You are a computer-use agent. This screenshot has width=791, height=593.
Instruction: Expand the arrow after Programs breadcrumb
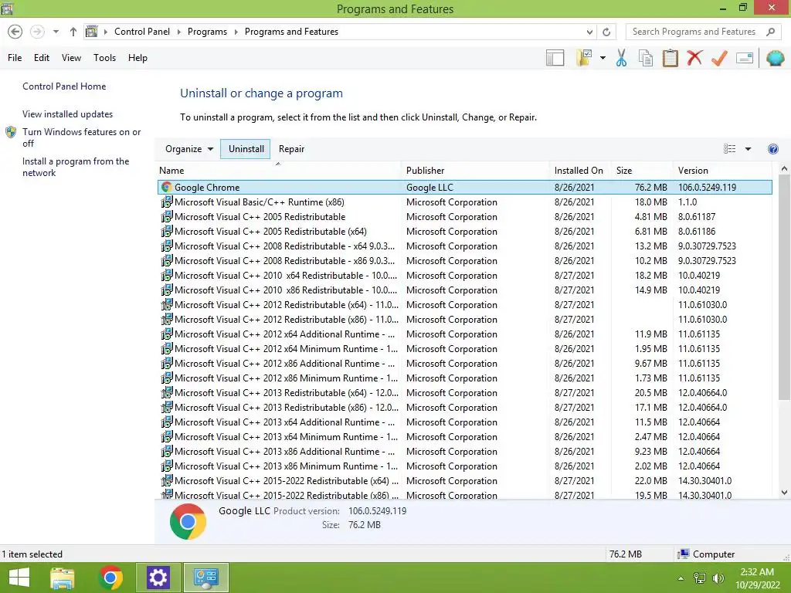(236, 32)
